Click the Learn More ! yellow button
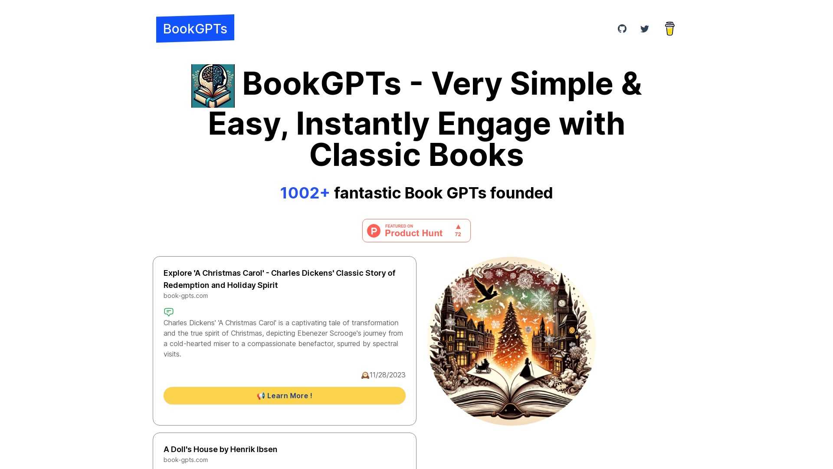Viewport: 833px width, 469px height. click(285, 396)
